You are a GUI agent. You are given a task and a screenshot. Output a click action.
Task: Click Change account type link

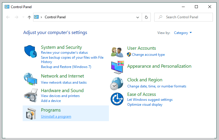click(148, 55)
